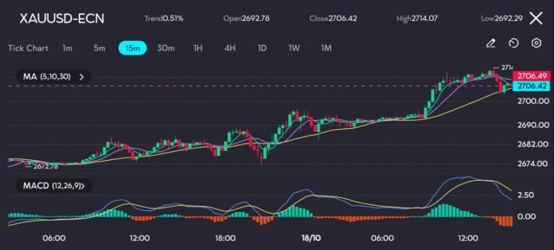Click the cyan 2706.42 price label
Screen dimensions: 554x250
[x=530, y=86]
